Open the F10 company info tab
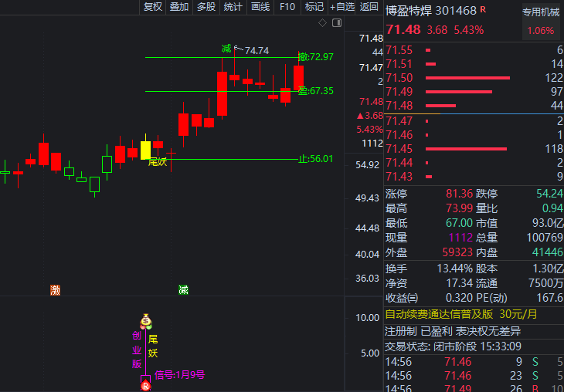Image resolution: width=564 pixels, height=392 pixels. click(x=287, y=7)
